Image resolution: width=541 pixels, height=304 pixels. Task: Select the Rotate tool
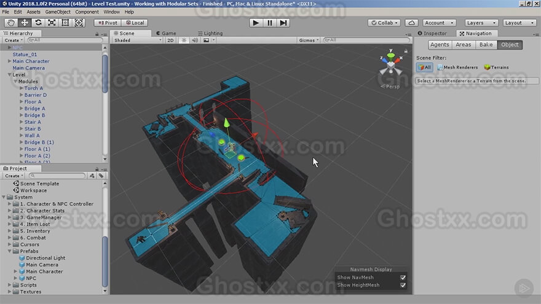coord(38,23)
